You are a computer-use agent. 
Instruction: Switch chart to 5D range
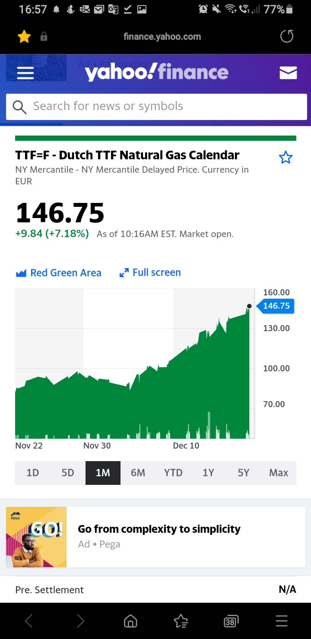click(68, 473)
